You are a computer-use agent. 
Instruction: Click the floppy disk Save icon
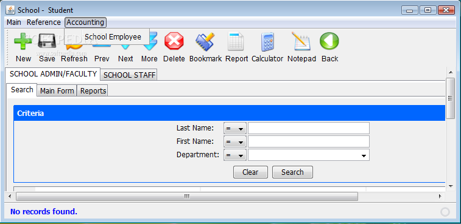click(x=47, y=41)
